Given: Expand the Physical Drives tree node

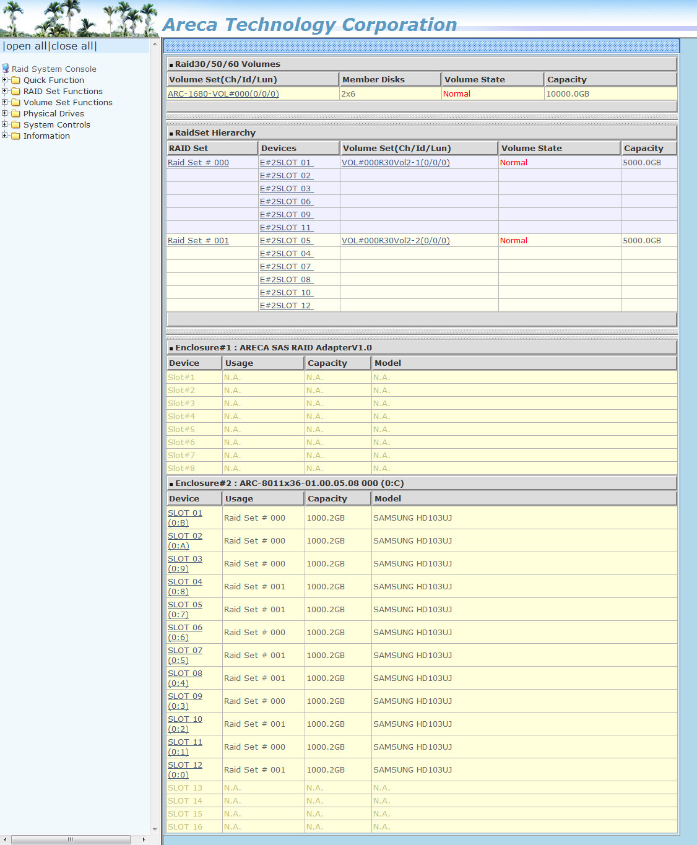Looking at the screenshot, I should (x=5, y=113).
